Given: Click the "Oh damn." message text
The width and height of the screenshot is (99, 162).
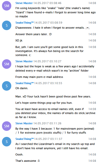Looking at the screenshot, I should (x=22, y=88).
